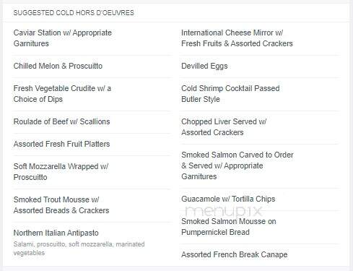Click Assorted French Break Canape
The image size is (353, 271).
pyautogui.click(x=235, y=254)
